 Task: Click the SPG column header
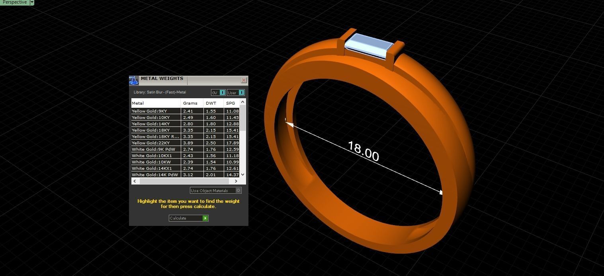point(231,103)
